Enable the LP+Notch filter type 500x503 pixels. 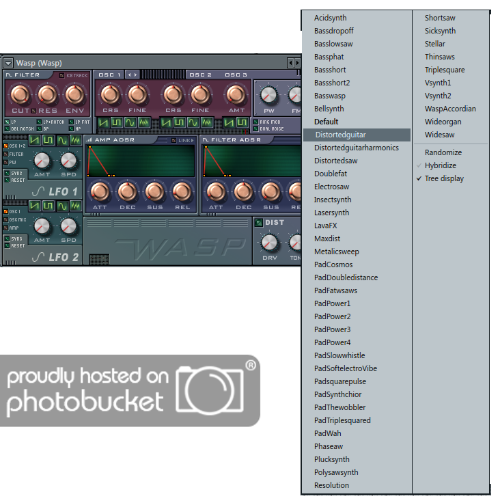39,122
